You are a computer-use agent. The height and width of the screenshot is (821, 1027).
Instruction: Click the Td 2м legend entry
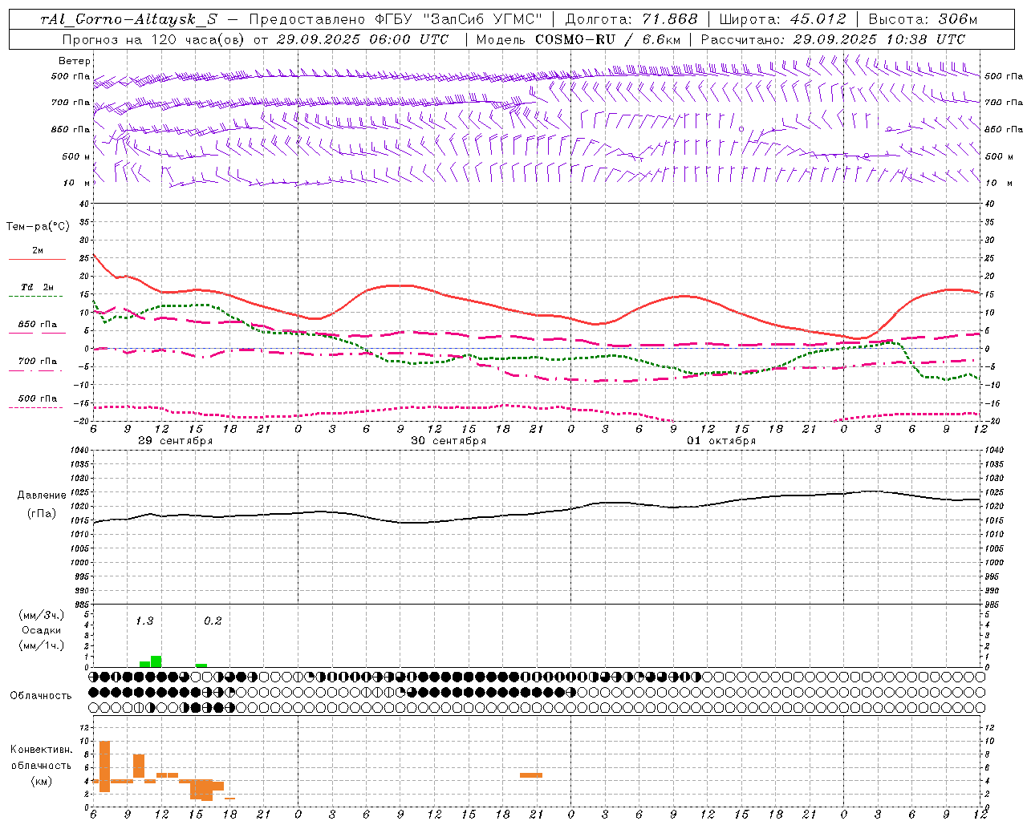(x=38, y=287)
